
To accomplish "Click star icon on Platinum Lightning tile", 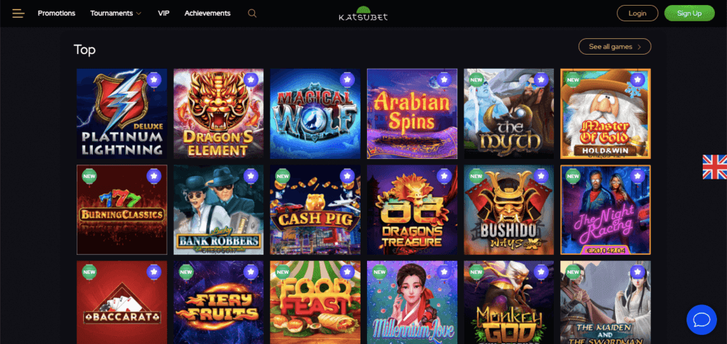I will [154, 80].
